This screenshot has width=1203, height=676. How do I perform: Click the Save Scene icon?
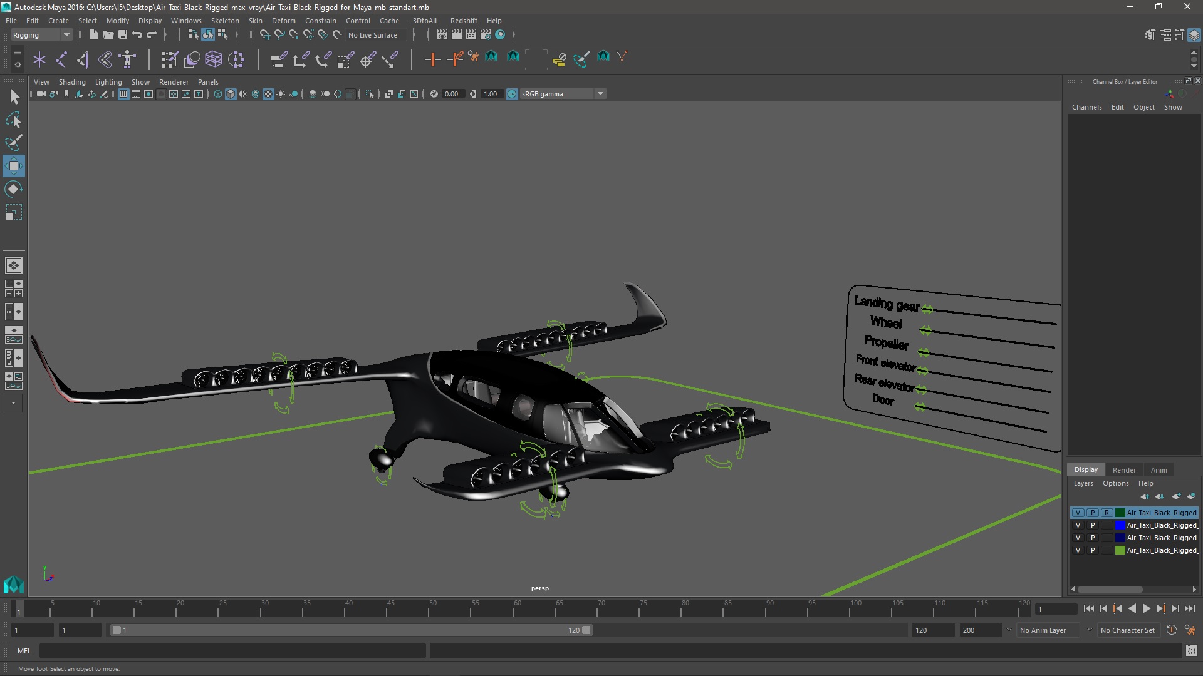pos(123,35)
